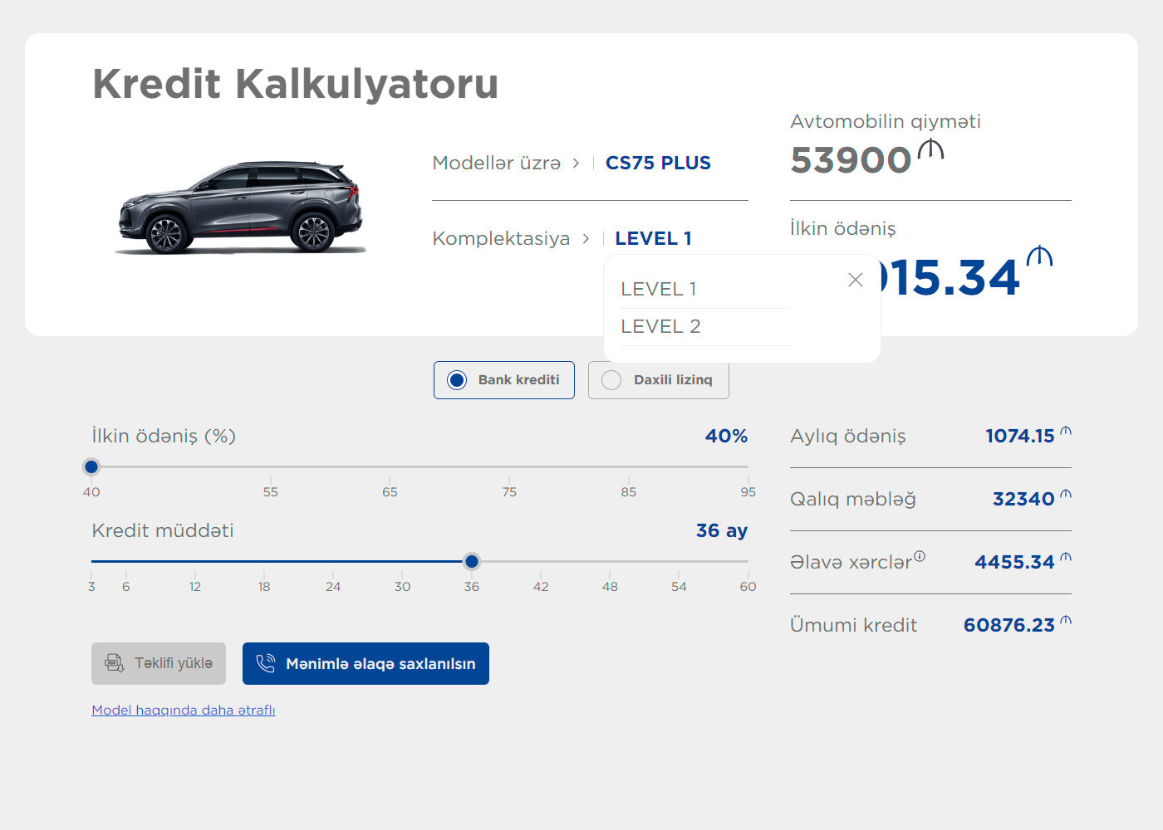Close the Komplektasiya dropdown popup
The width and height of the screenshot is (1163, 830).
[855, 281]
